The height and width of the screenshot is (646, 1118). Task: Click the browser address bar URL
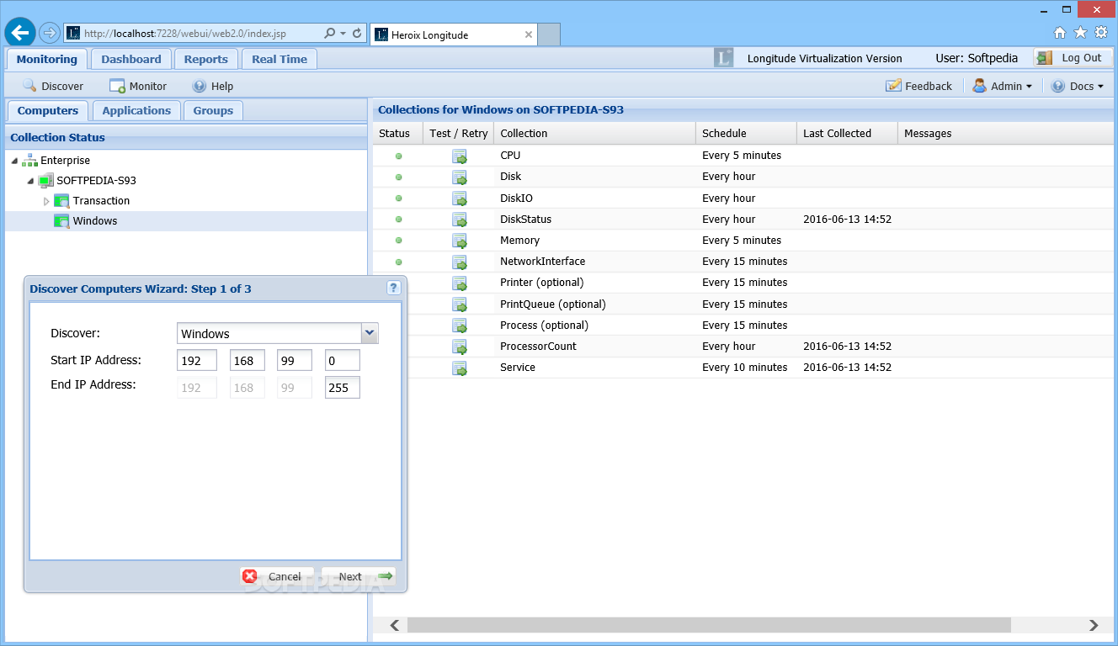[185, 34]
